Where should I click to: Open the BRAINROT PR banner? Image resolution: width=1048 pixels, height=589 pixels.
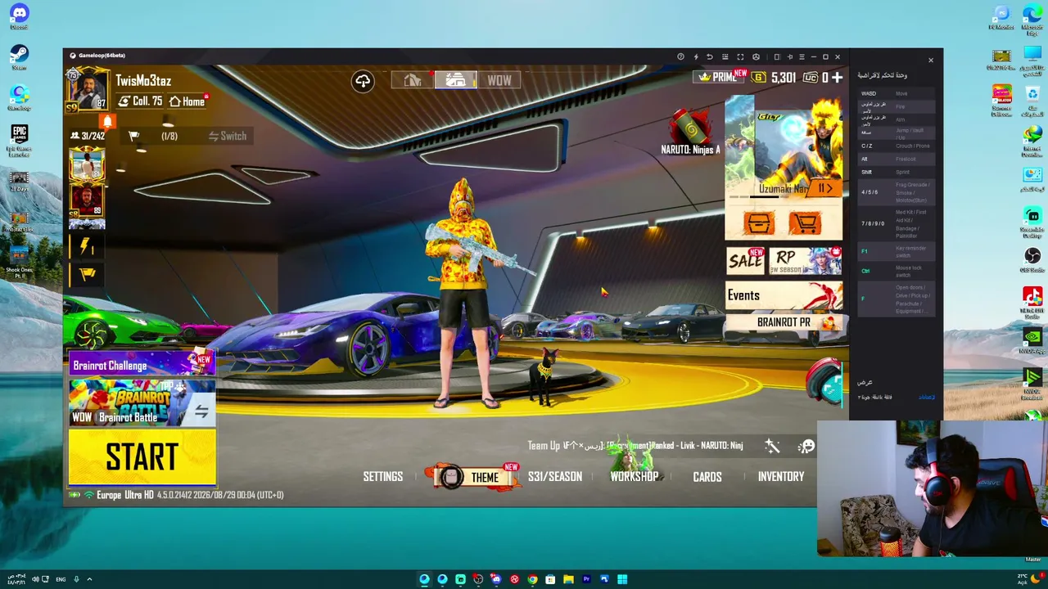click(x=784, y=322)
